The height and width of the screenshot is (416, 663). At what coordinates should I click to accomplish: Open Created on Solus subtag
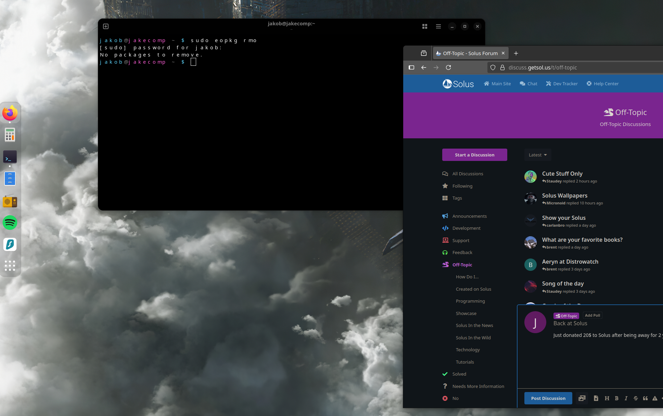click(473, 289)
